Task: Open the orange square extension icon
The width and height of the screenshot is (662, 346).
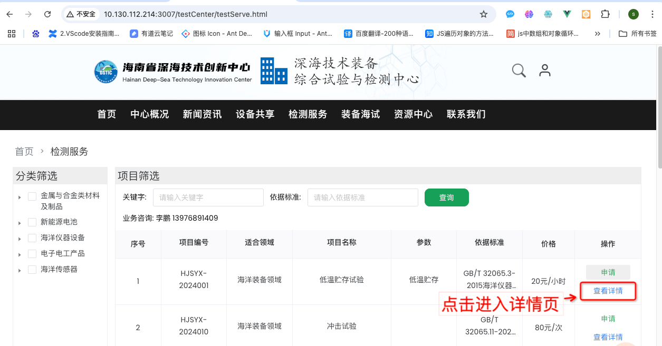Action: 586,14
